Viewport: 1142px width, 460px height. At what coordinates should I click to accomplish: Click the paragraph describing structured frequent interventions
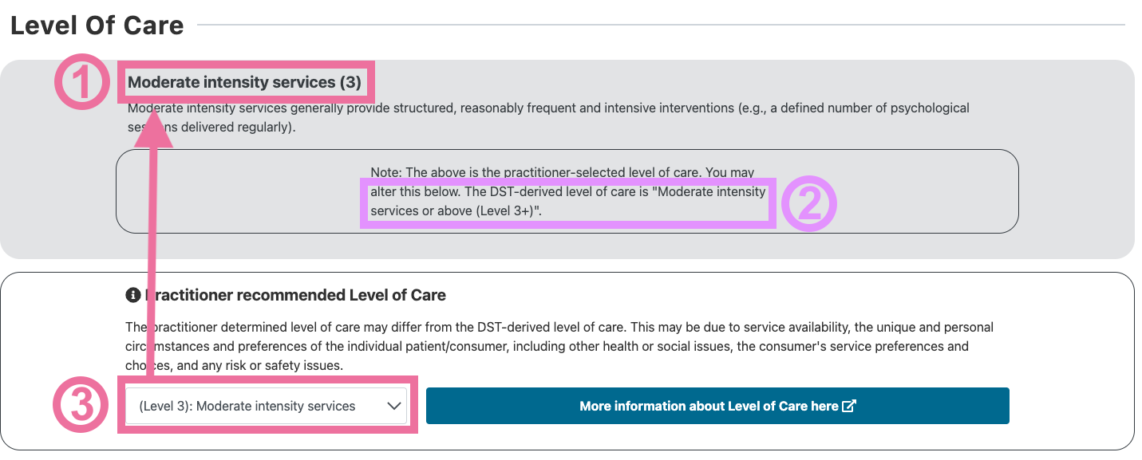pyautogui.click(x=548, y=117)
